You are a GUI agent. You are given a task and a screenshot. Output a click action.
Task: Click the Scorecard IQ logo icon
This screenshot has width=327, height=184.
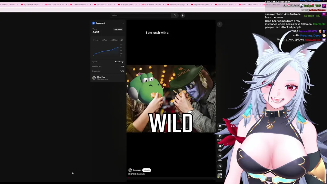[93, 23]
